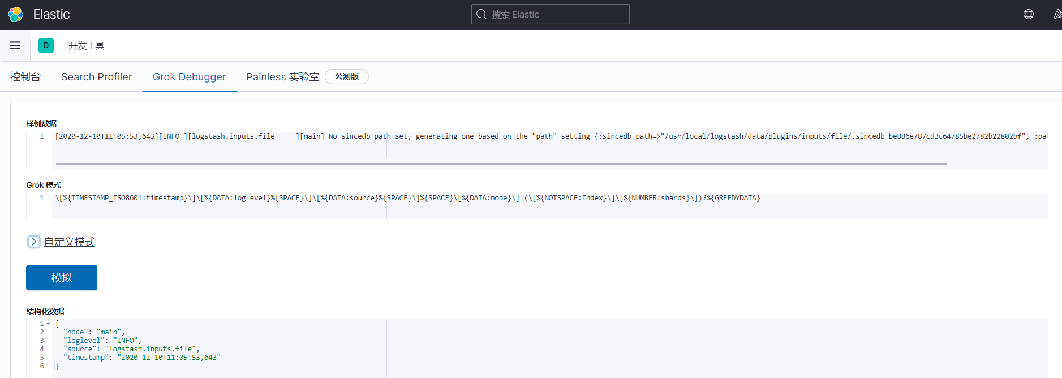The width and height of the screenshot is (1062, 378).
Task: Click the "node": "main" output line
Action: tap(94, 332)
